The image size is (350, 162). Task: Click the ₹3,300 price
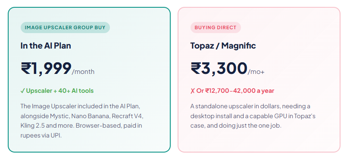219,69
